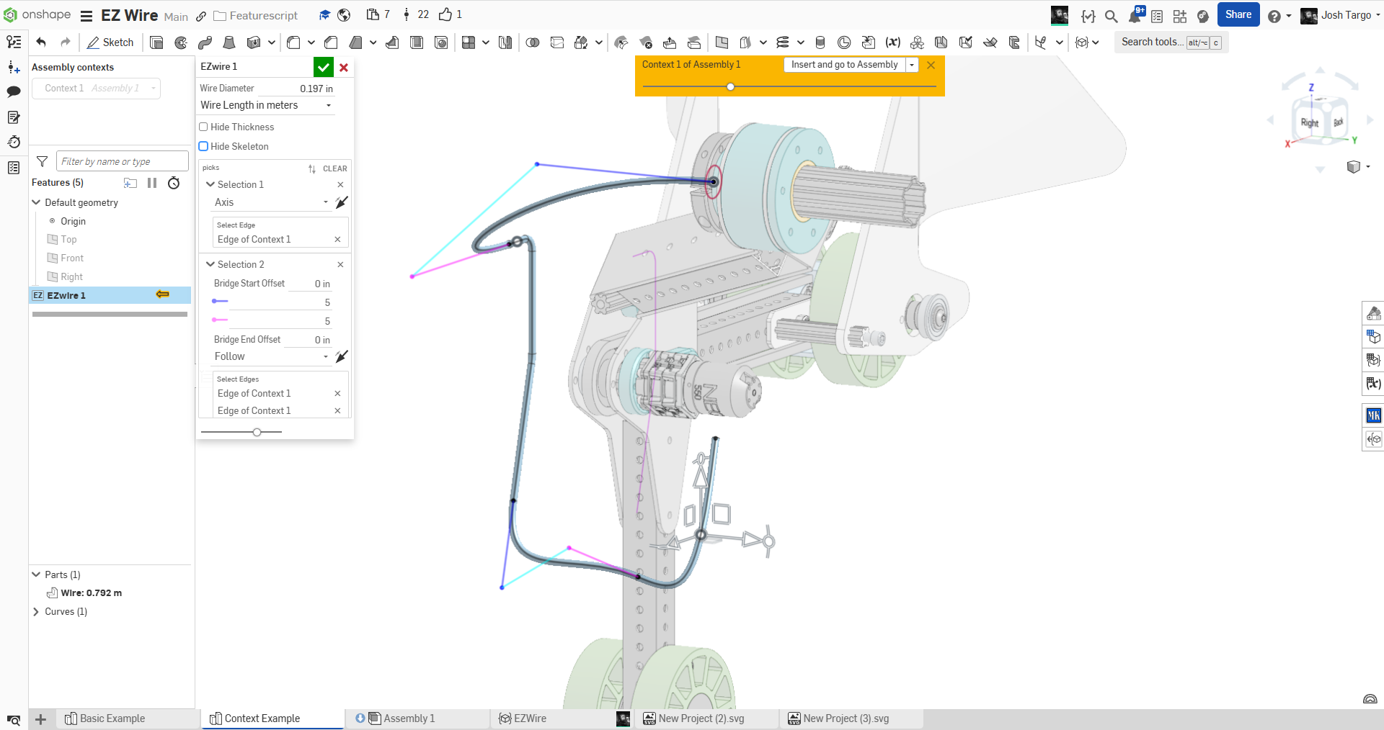Start a new Sketch
Screen dimensions: 1384x730
[x=110, y=42]
